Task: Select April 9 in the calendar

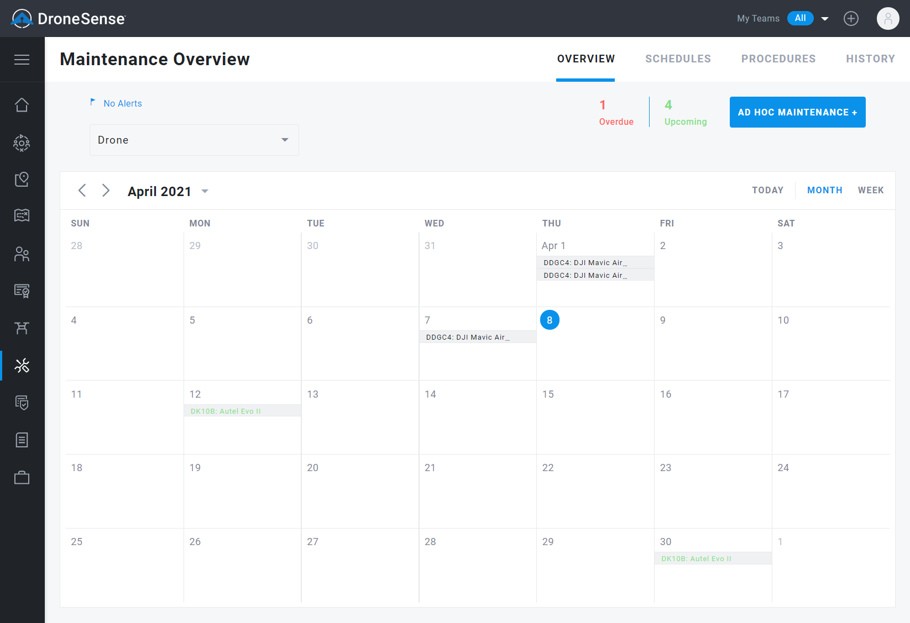Action: click(663, 320)
